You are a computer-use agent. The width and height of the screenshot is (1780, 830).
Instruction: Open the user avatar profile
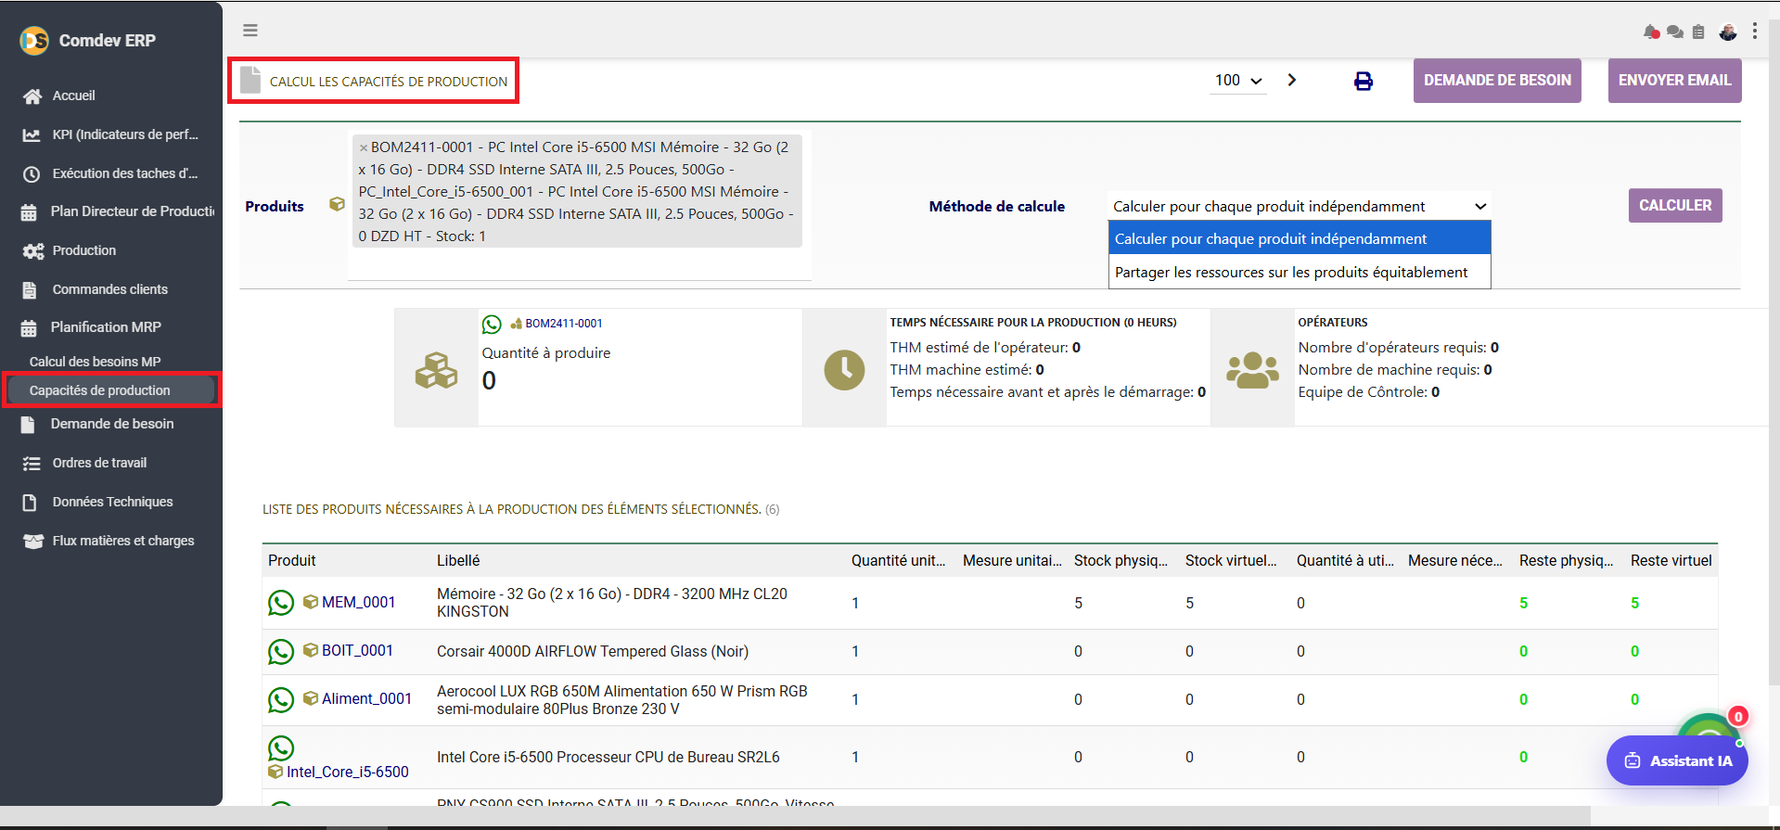(x=1728, y=32)
